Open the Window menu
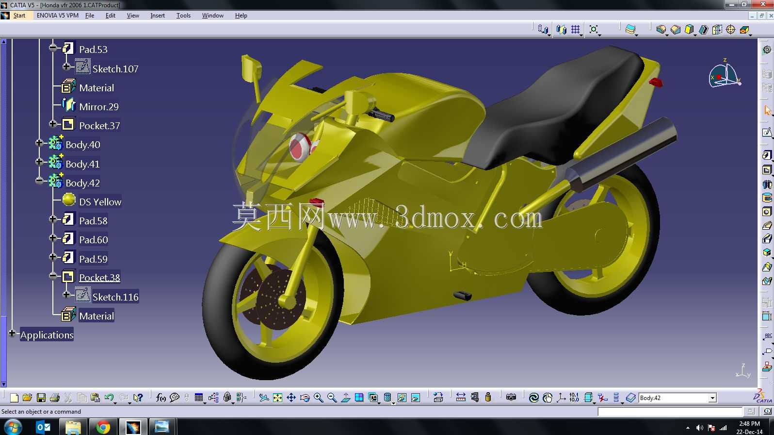Screen dimensions: 774x435 (x=213, y=16)
